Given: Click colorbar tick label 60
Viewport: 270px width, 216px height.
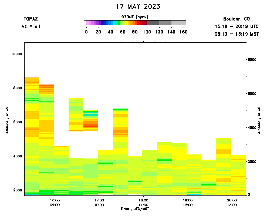Looking at the screenshot, I should pyautogui.click(x=123, y=32).
